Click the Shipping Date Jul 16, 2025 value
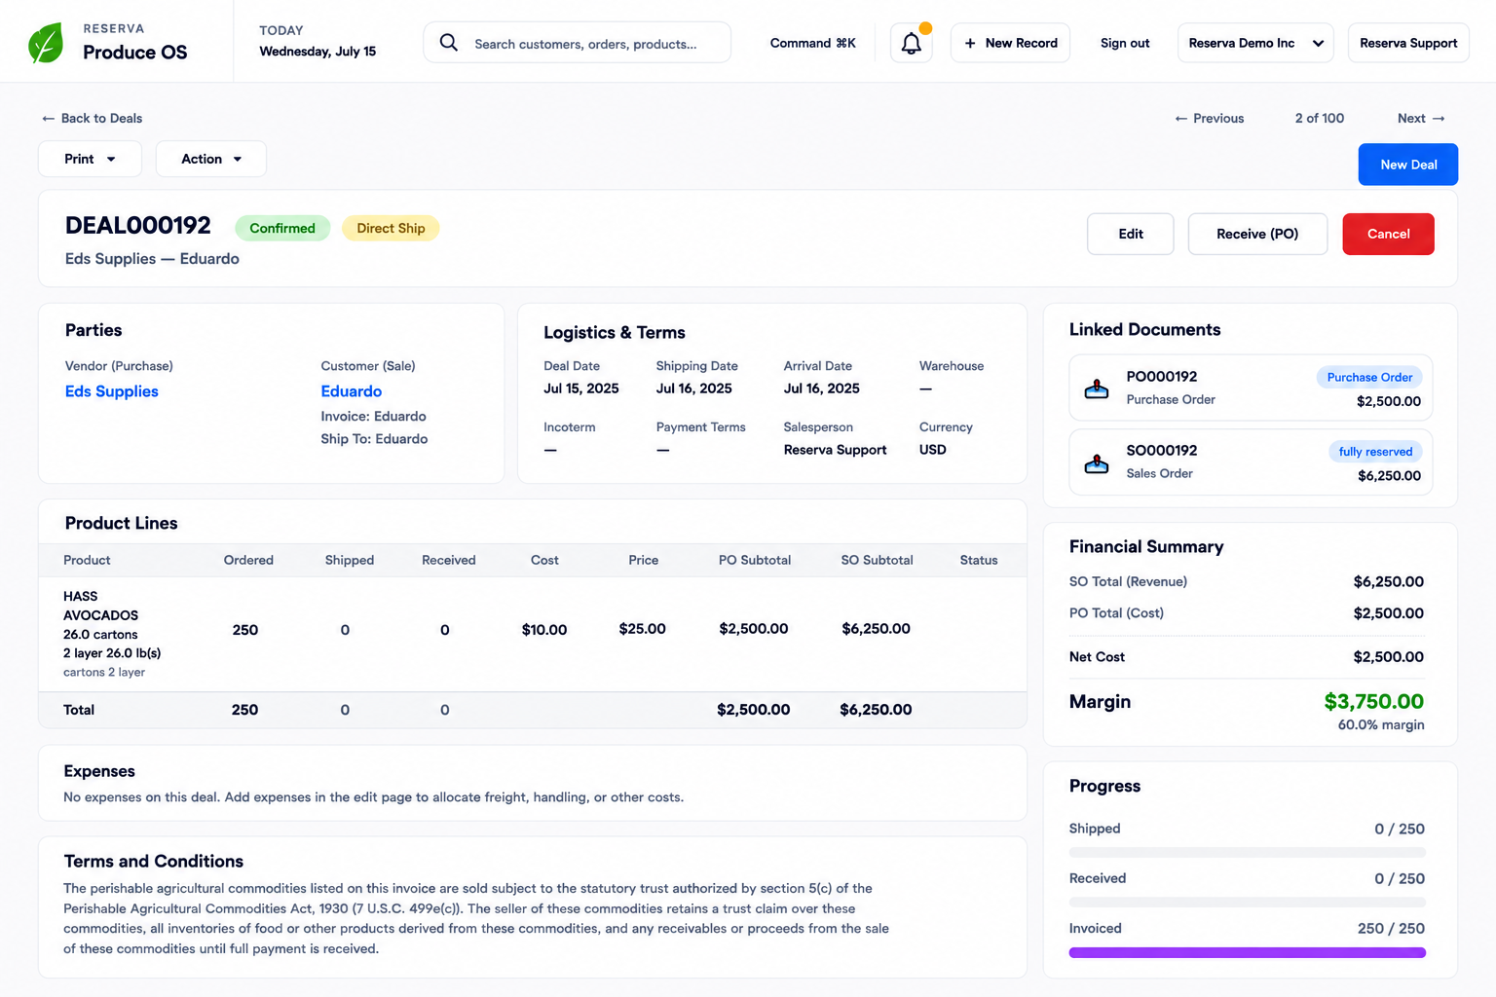The image size is (1496, 997). tap(693, 388)
